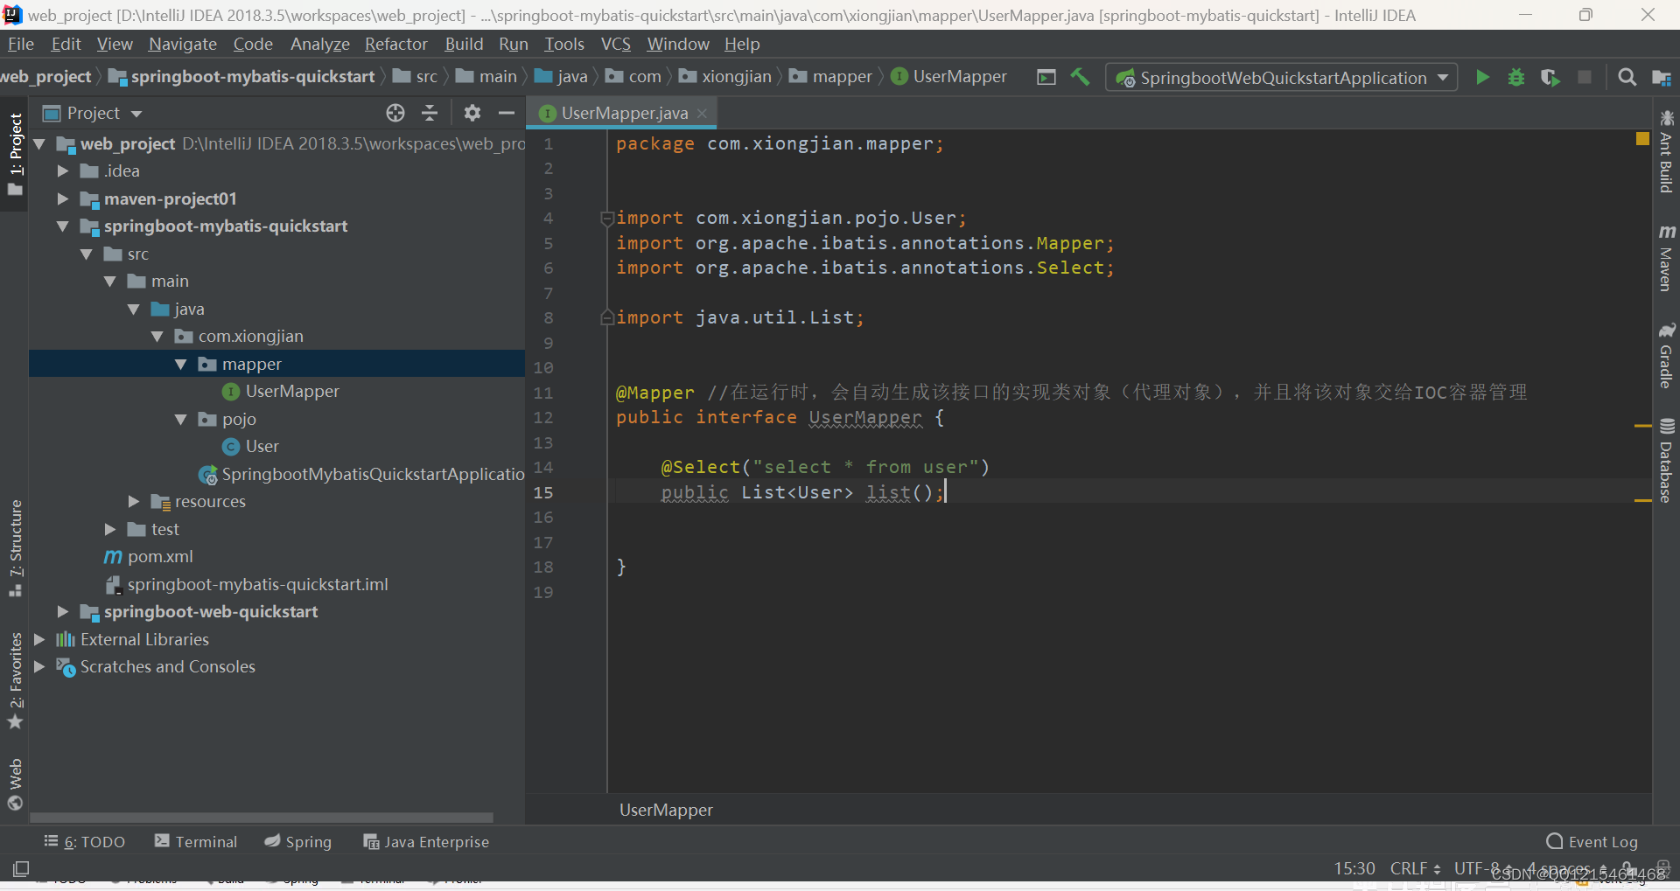Open the Favorites tool window
The width and height of the screenshot is (1680, 891).
coord(15,680)
